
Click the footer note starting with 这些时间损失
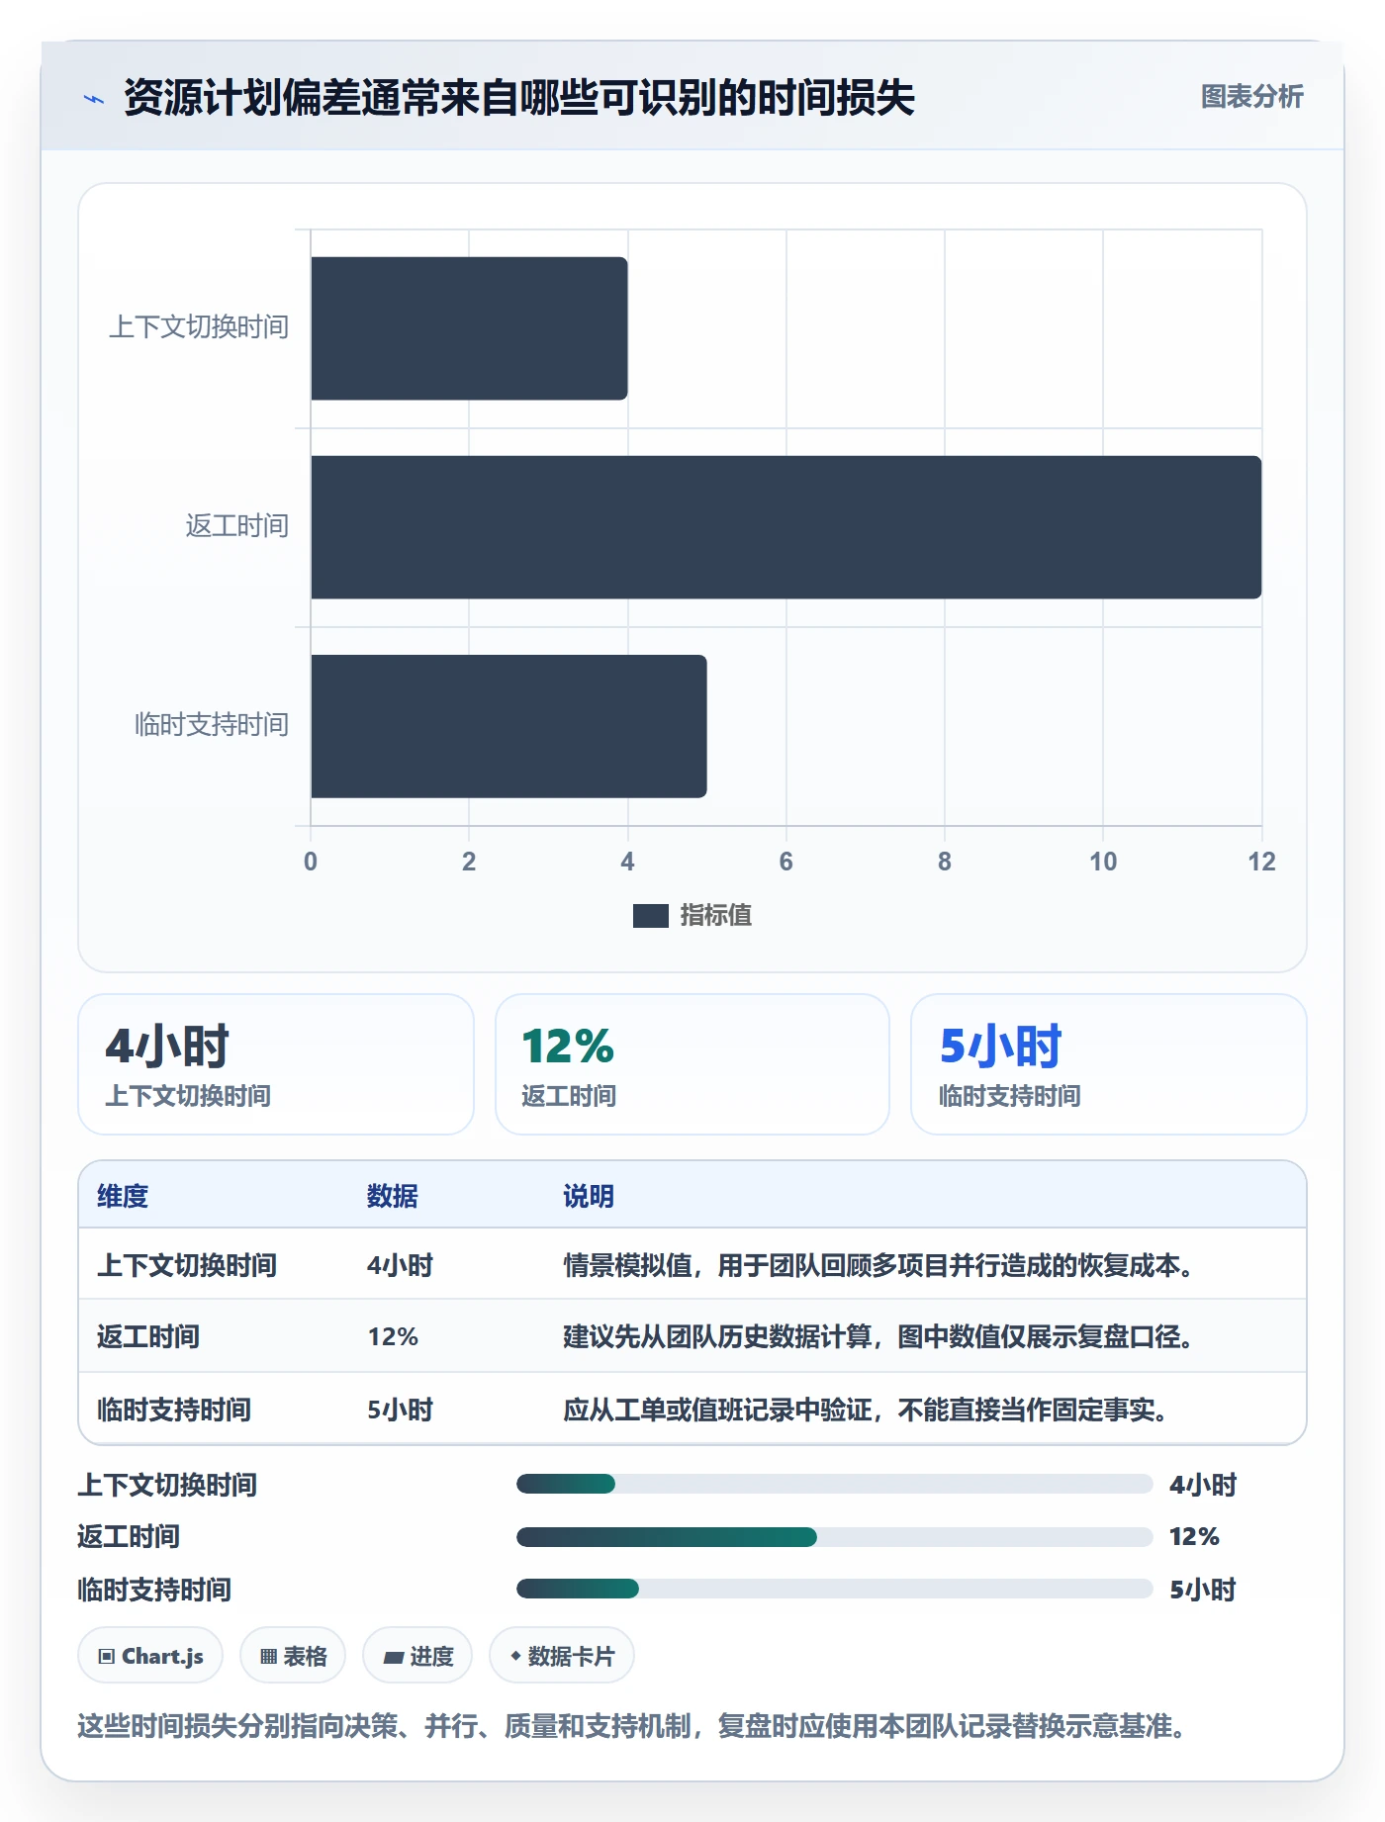(x=632, y=1726)
